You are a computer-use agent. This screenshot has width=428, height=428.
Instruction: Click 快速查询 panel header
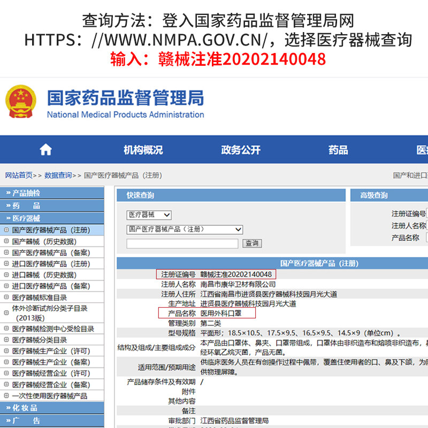coord(231,195)
